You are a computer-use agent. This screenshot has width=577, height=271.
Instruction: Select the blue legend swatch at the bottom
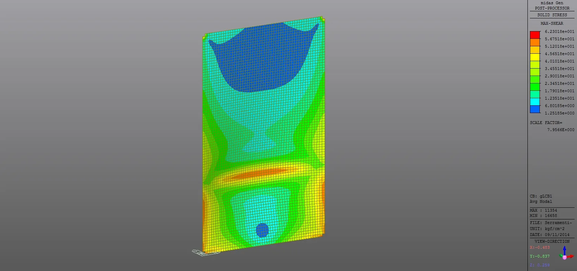click(x=535, y=109)
